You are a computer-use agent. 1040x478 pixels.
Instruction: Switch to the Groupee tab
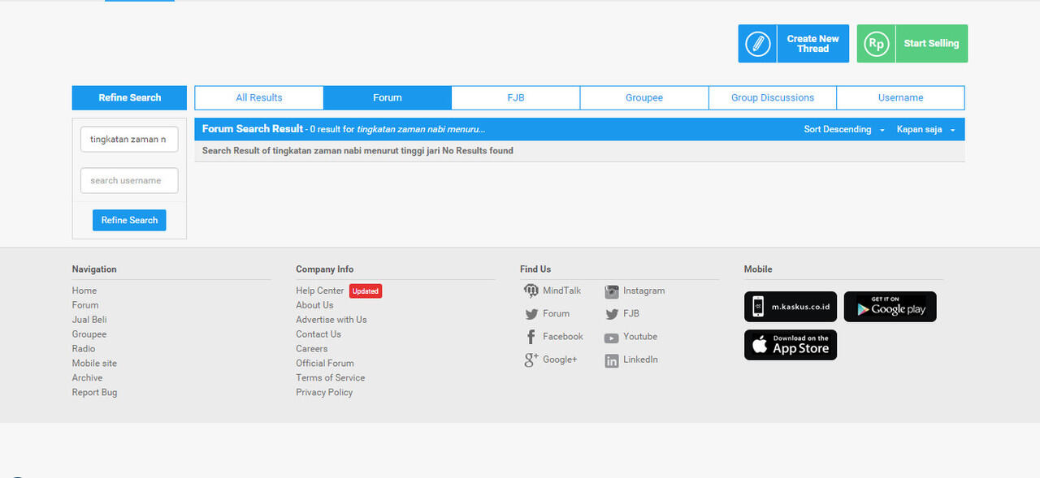tap(644, 97)
